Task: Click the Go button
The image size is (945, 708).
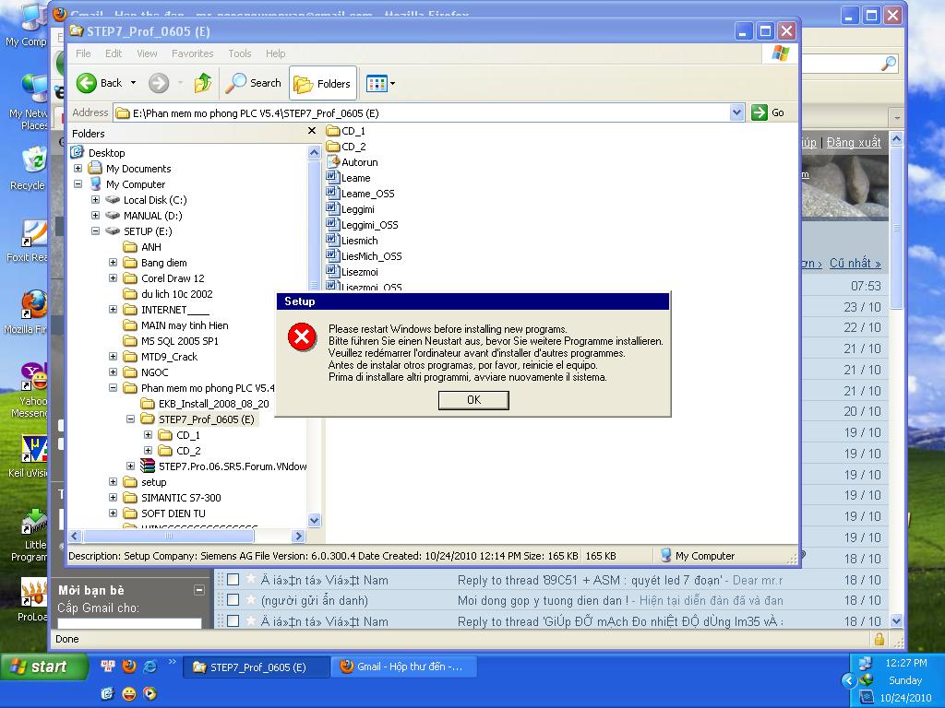Action: click(768, 112)
